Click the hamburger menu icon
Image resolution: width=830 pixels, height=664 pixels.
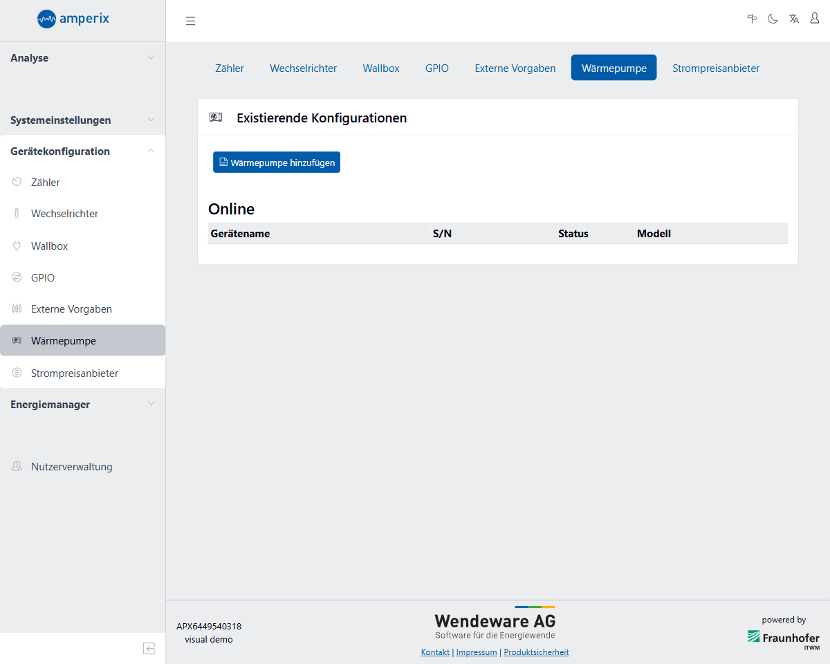pos(191,21)
